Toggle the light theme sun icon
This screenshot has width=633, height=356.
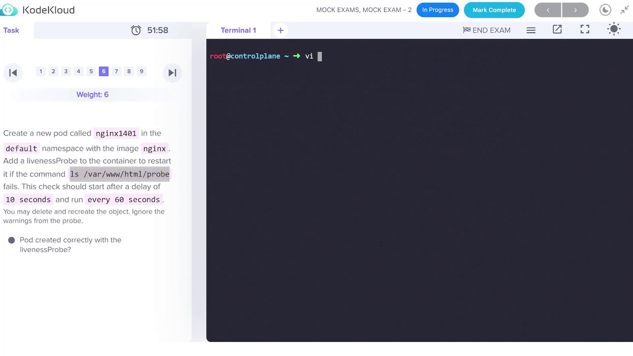(x=614, y=29)
